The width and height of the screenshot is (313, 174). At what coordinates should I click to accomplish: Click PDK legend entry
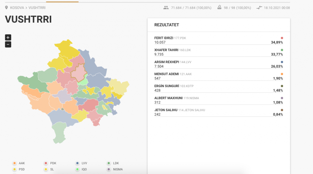(x=50, y=163)
